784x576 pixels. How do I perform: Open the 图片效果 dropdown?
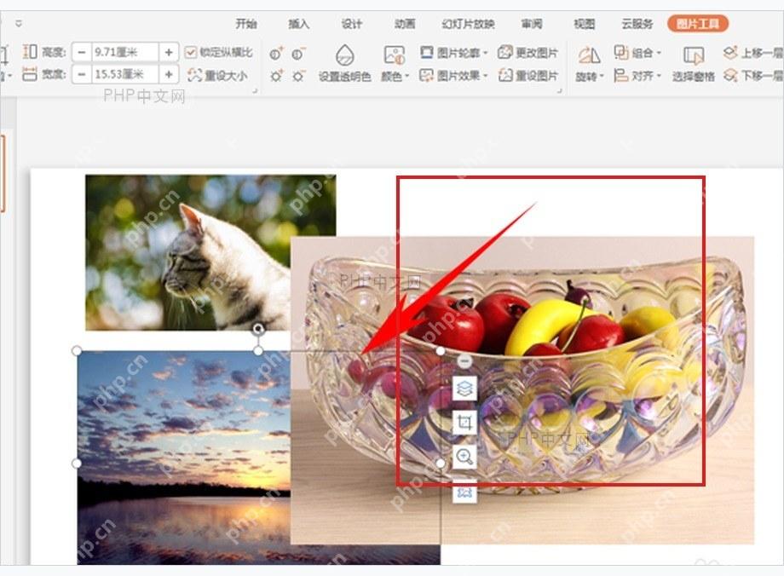click(x=453, y=76)
